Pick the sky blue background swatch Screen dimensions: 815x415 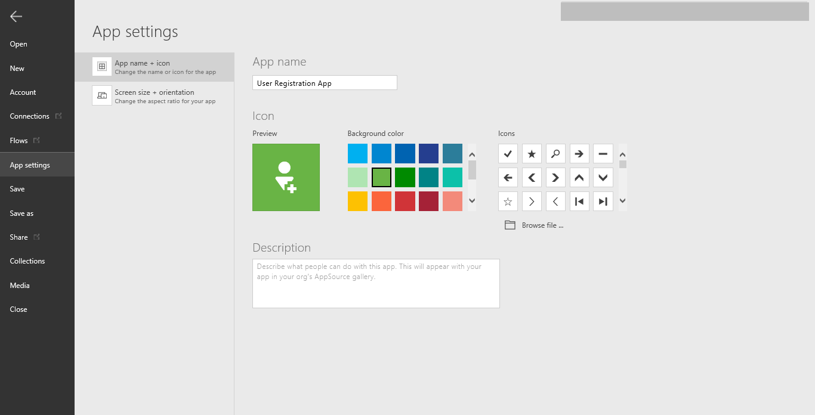[x=357, y=153]
